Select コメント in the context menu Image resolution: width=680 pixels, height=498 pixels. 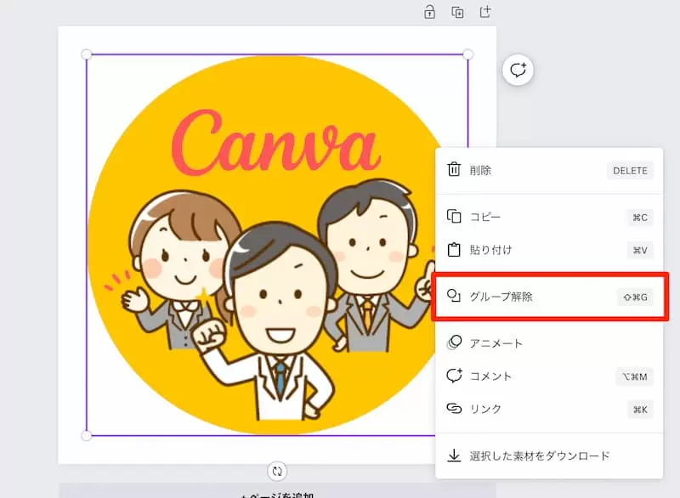(x=549, y=376)
